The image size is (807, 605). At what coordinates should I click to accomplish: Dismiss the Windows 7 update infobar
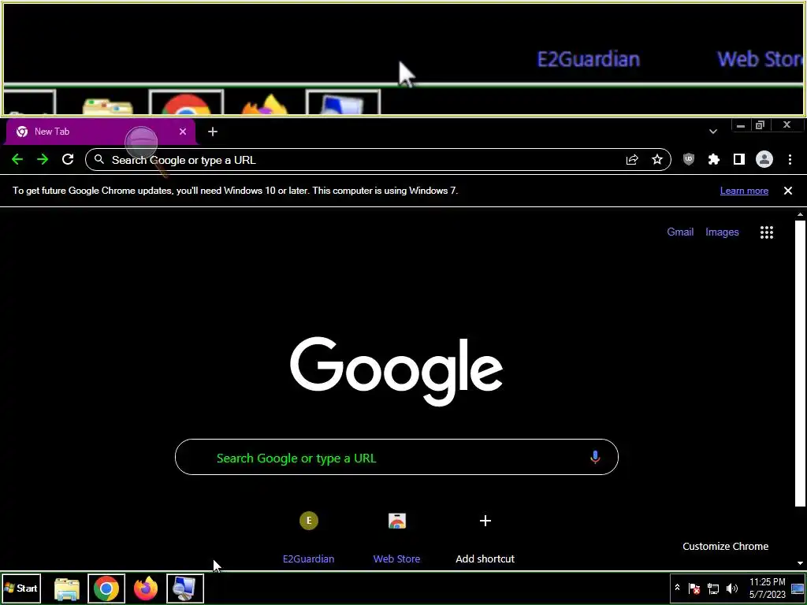click(x=788, y=191)
